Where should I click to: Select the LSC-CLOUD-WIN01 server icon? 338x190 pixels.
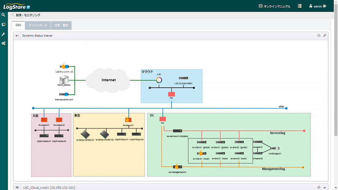183,78
